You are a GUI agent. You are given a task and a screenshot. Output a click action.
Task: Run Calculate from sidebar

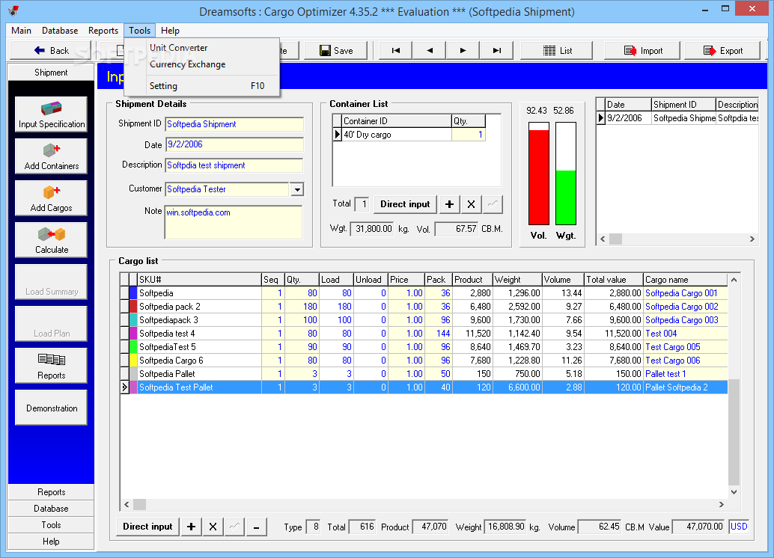52,240
